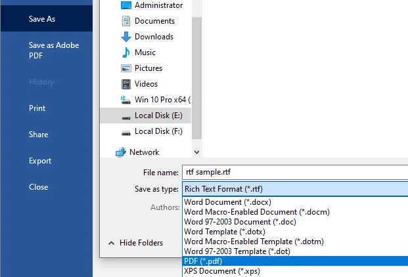Open the Administrator folder

[x=158, y=5]
